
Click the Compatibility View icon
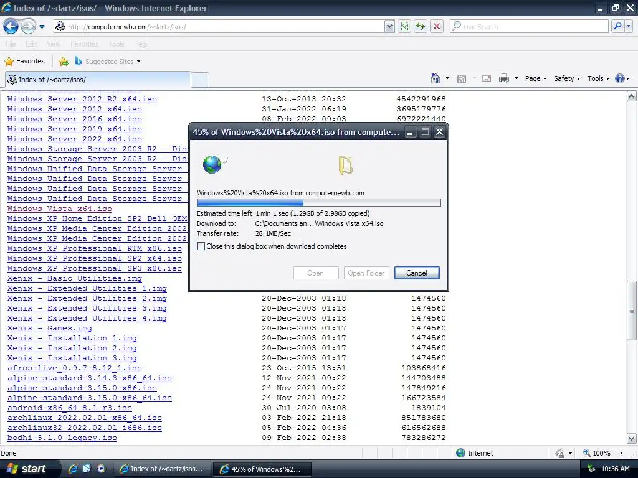tap(404, 27)
